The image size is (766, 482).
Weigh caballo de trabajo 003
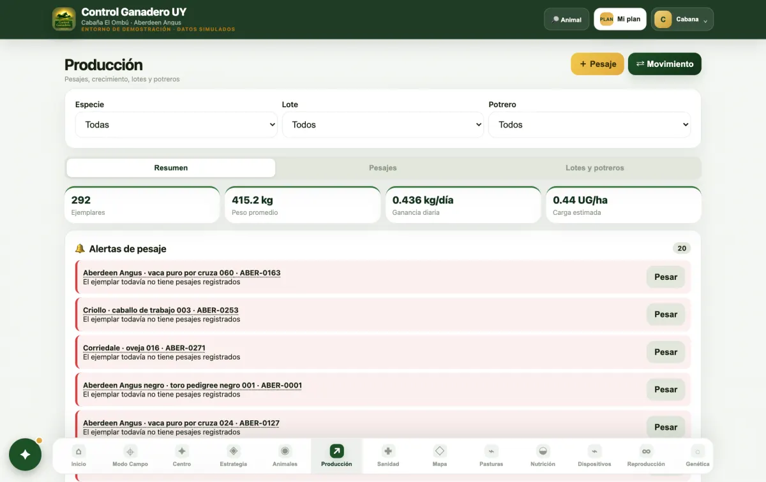(x=666, y=314)
